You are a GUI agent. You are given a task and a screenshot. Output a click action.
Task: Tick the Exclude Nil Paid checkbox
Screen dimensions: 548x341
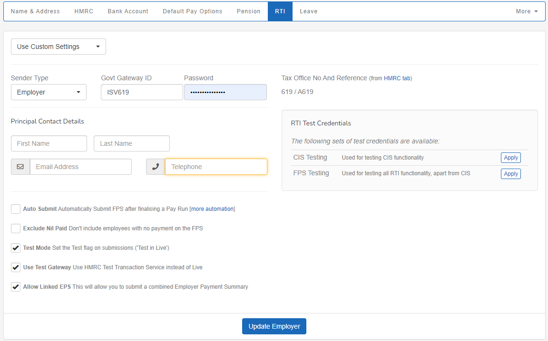16,228
